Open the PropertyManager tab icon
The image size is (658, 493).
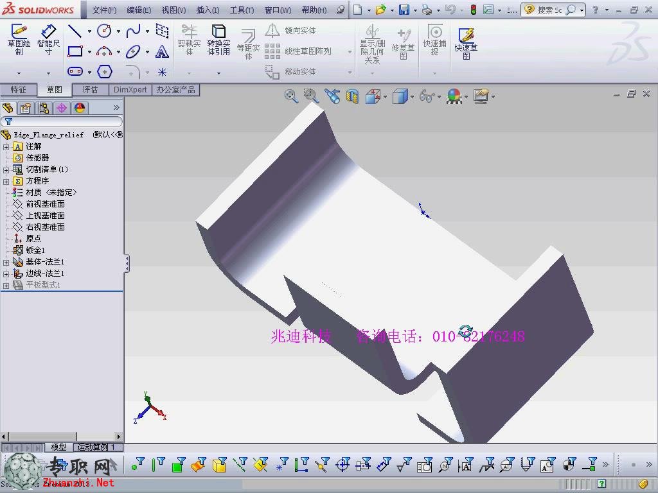[25, 108]
